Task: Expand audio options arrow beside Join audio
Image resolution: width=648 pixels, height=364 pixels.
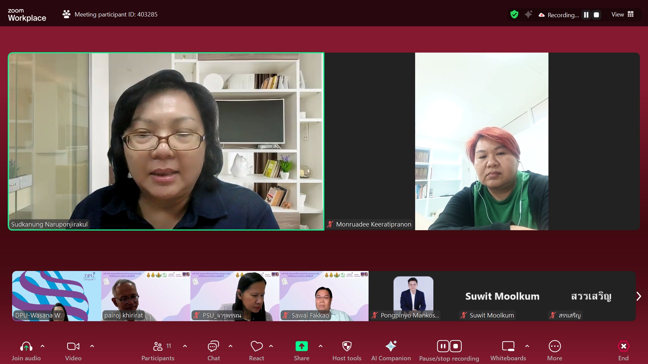Action: click(43, 346)
